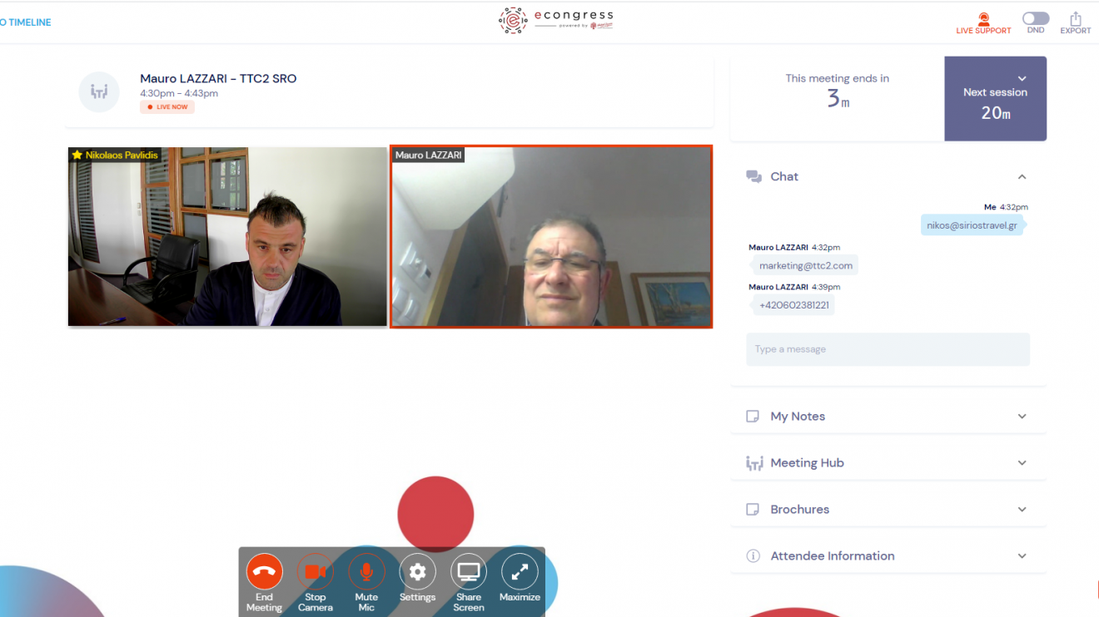This screenshot has width=1099, height=617.
Task: Click the Meeting Hub table icon
Action: pyautogui.click(x=754, y=463)
